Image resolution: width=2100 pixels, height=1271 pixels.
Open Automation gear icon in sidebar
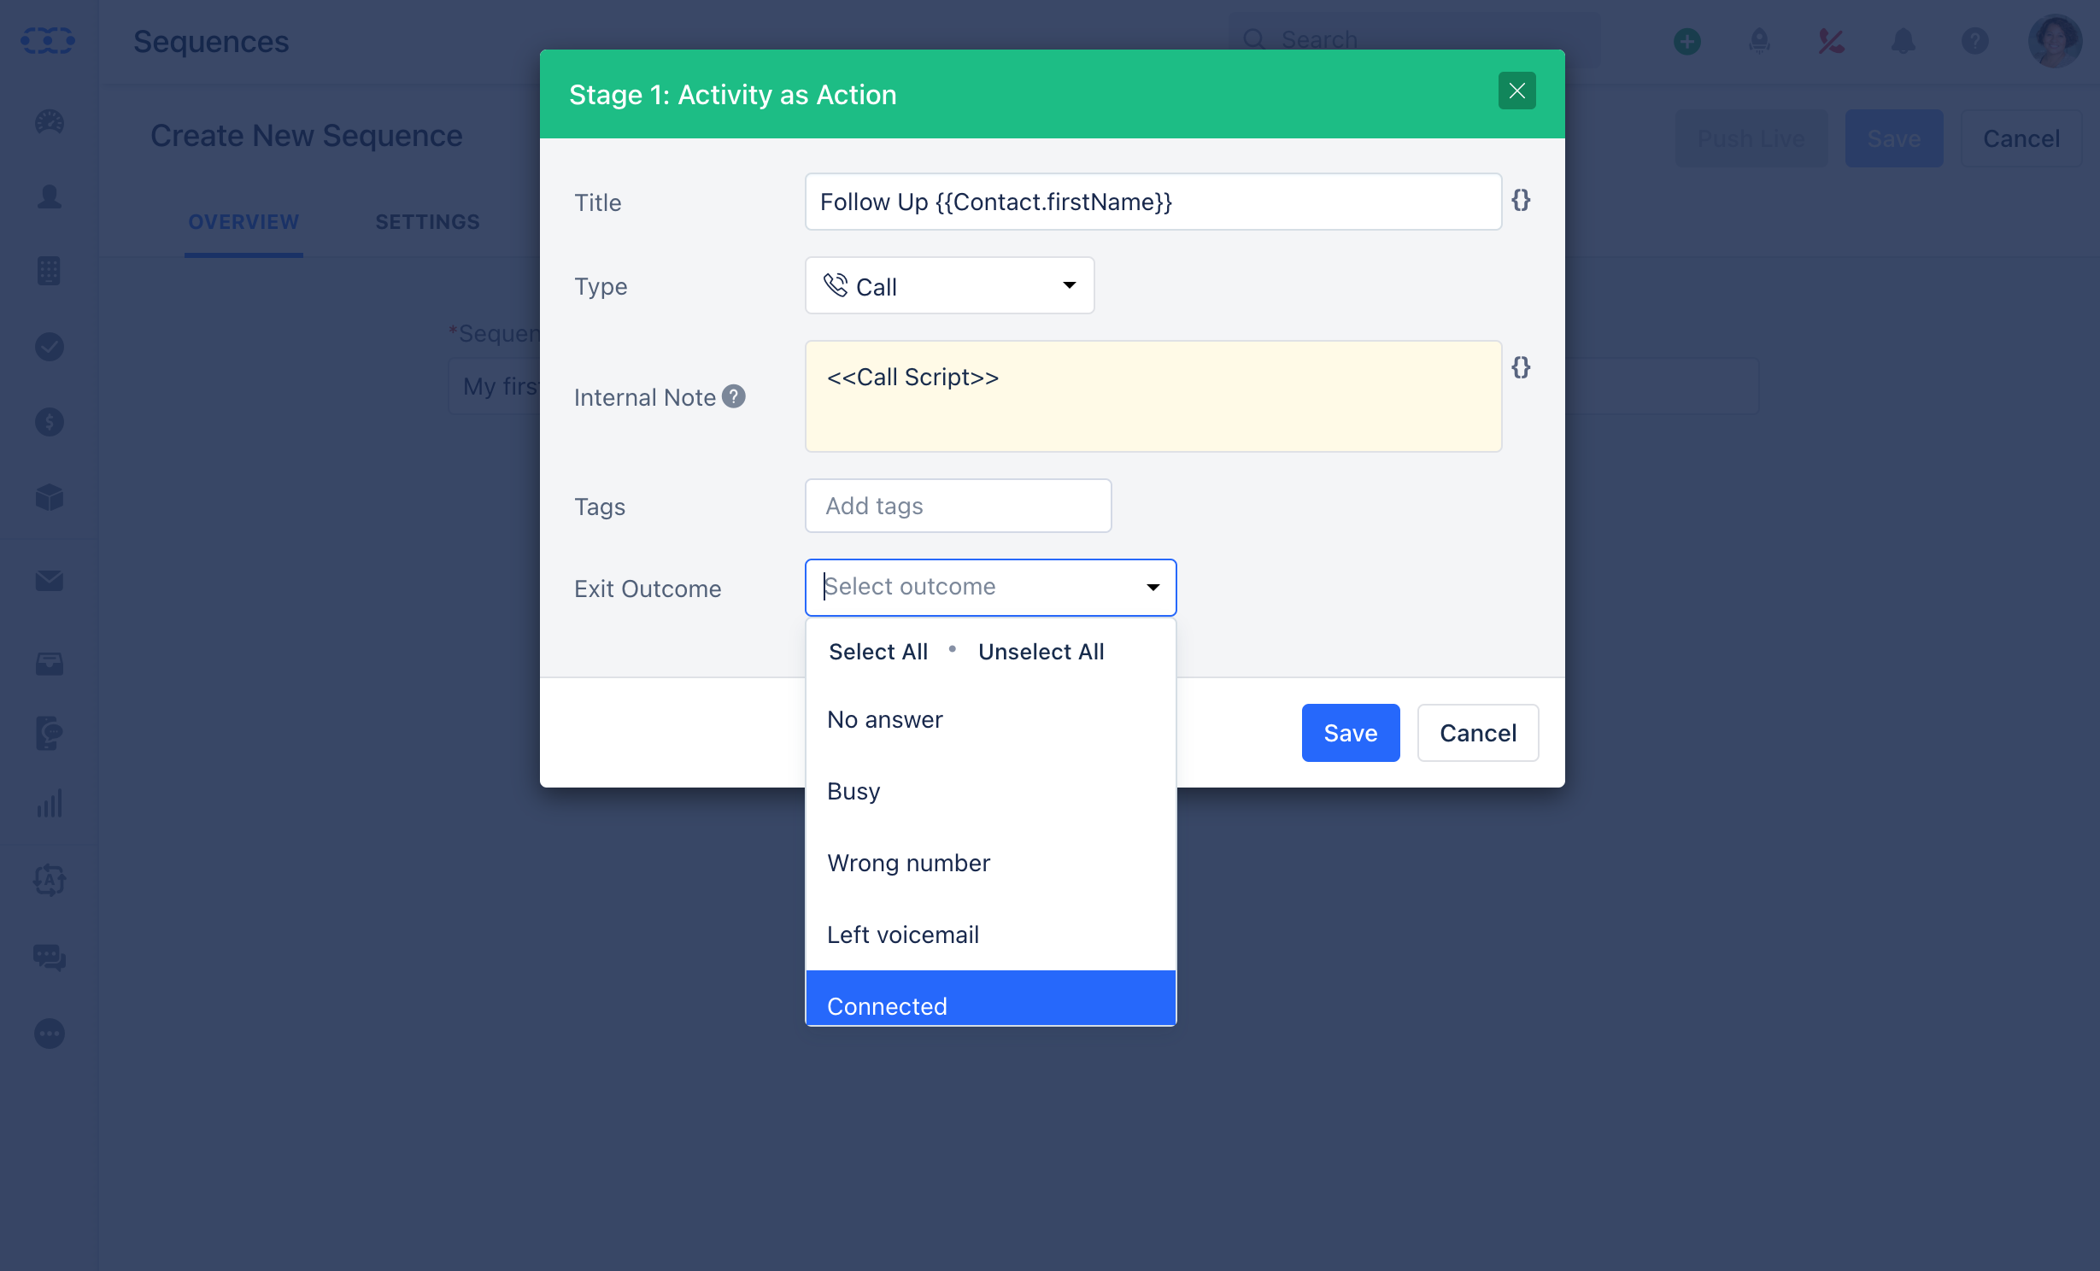[49, 880]
